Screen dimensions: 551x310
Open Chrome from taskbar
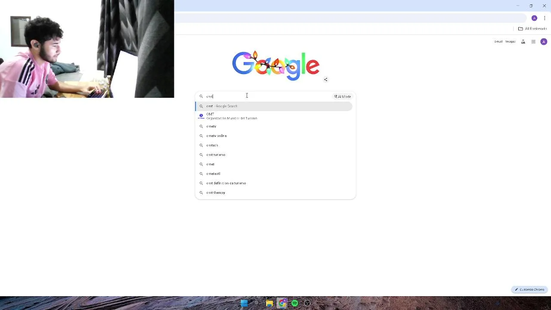(x=282, y=303)
